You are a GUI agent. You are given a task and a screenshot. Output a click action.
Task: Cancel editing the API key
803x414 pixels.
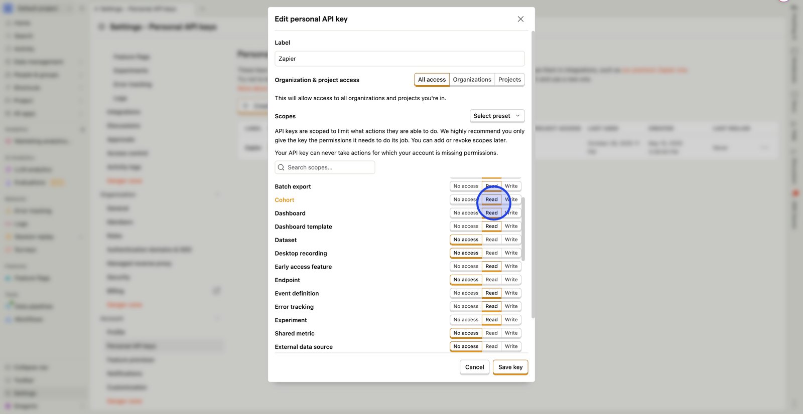pyautogui.click(x=474, y=367)
